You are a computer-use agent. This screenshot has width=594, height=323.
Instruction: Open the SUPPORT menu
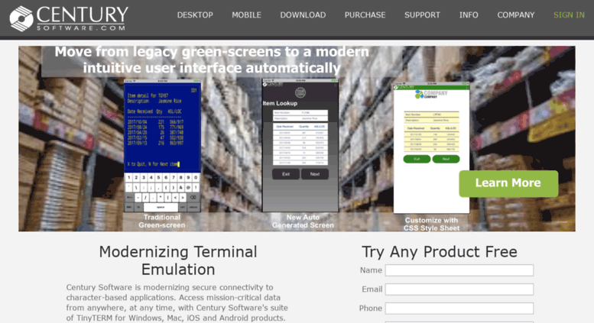pyautogui.click(x=423, y=15)
